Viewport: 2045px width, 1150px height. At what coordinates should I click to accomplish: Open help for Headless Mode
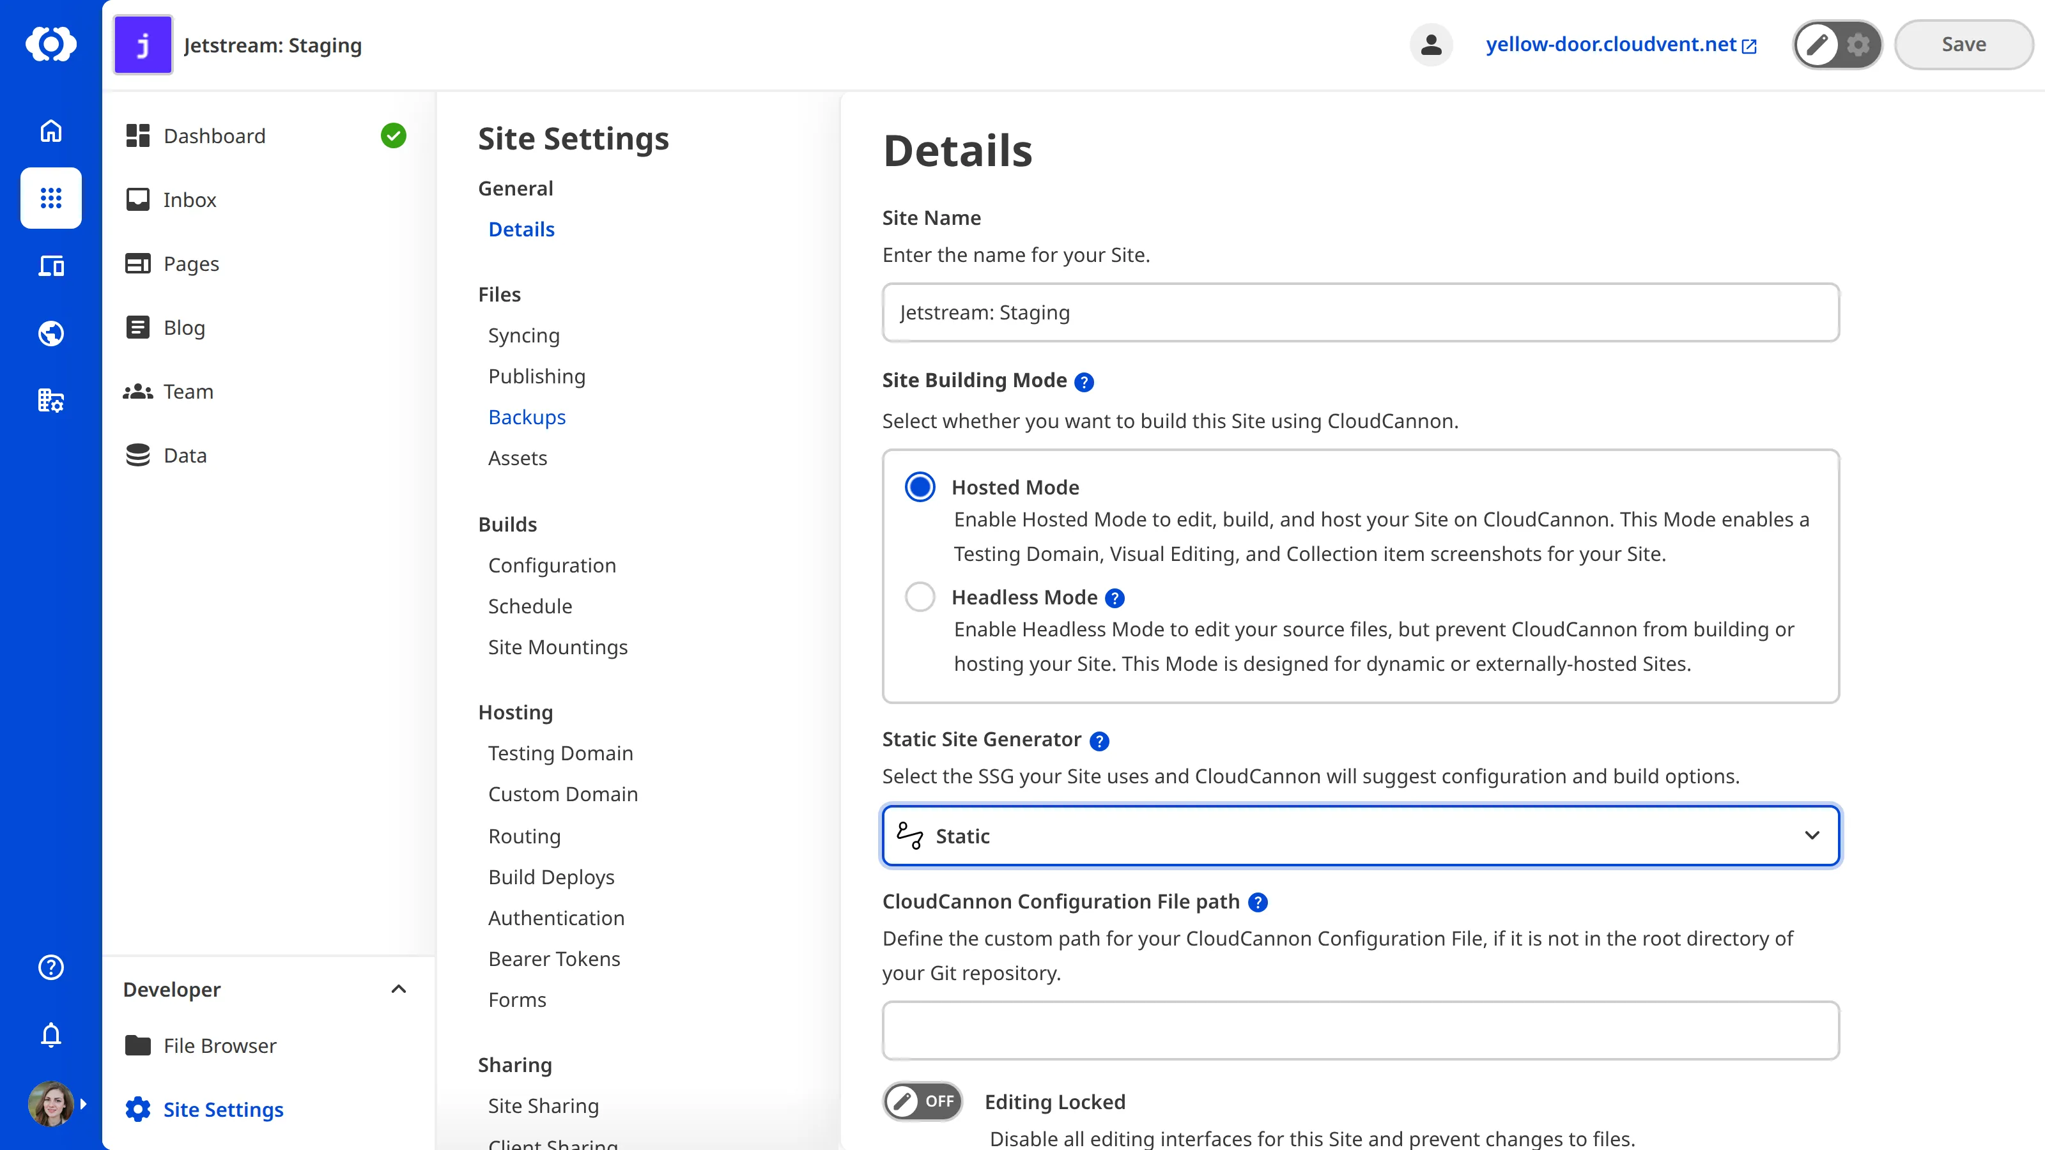[1115, 597]
